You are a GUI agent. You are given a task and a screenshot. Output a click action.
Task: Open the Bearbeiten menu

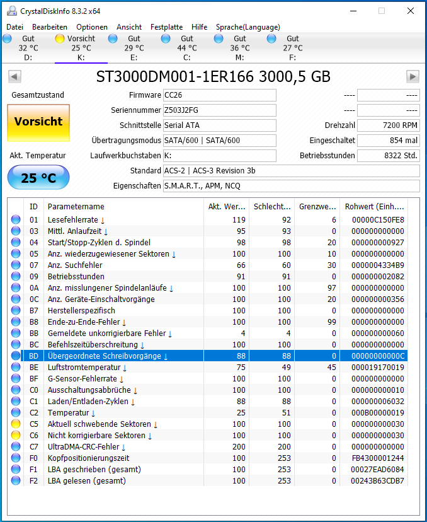(50, 27)
